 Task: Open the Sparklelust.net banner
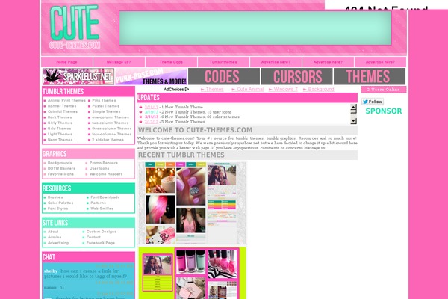[x=78, y=76]
